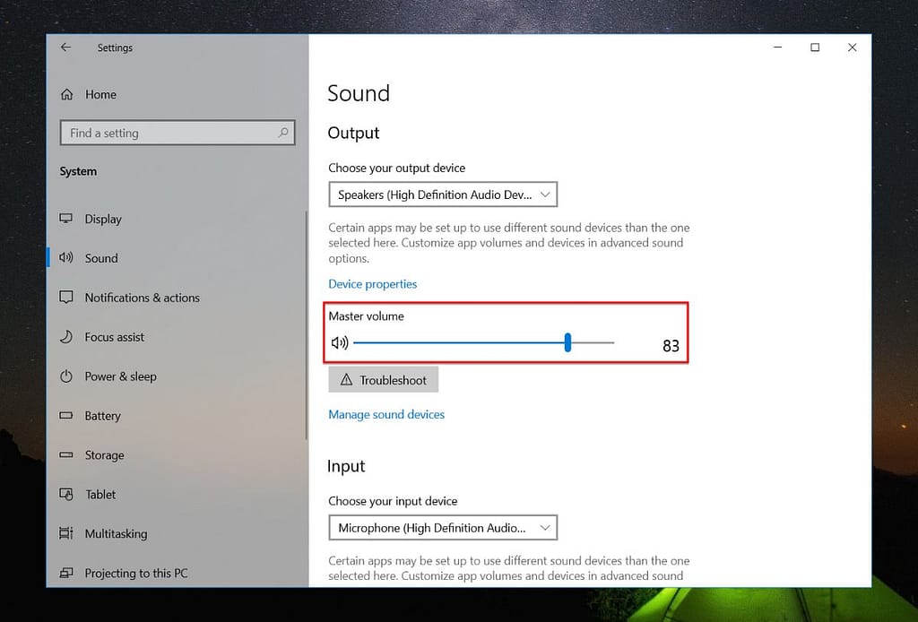
Task: Click the master volume slider handle
Action: (x=567, y=342)
